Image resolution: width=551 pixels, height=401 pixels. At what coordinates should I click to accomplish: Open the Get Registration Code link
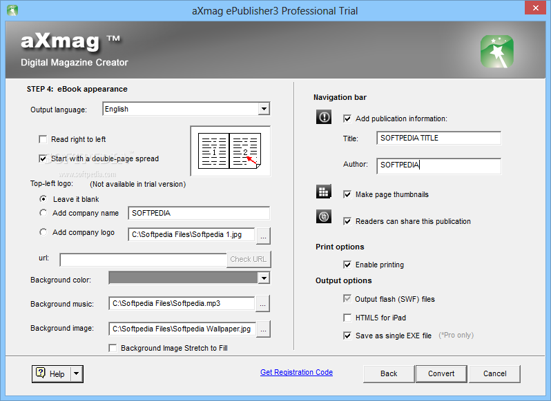pyautogui.click(x=296, y=372)
